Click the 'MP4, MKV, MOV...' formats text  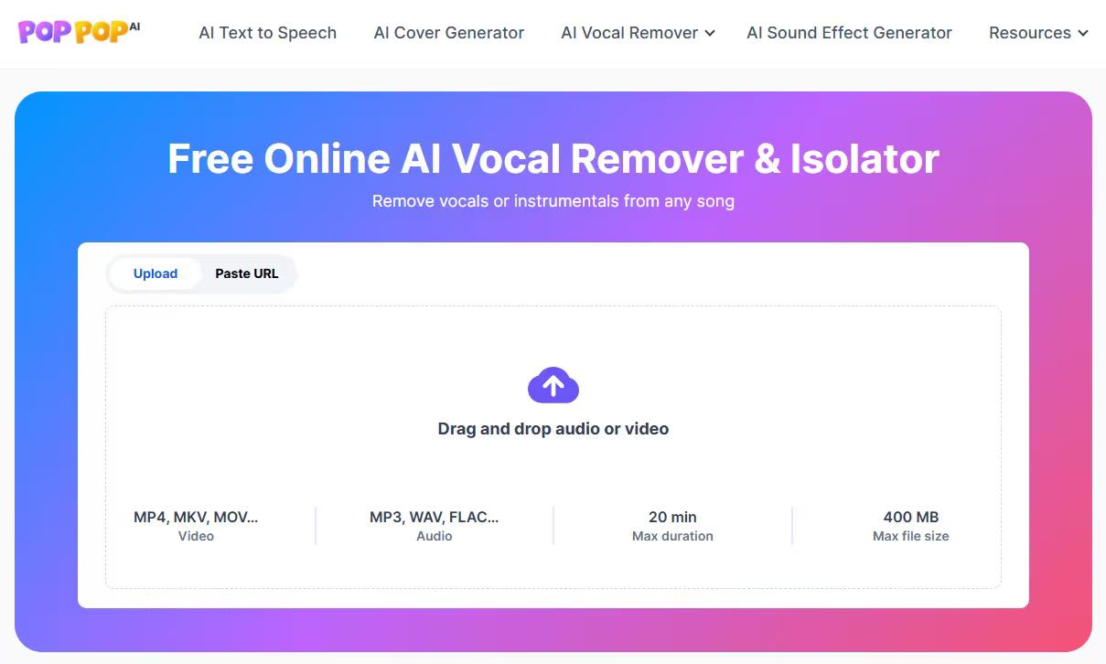click(196, 517)
